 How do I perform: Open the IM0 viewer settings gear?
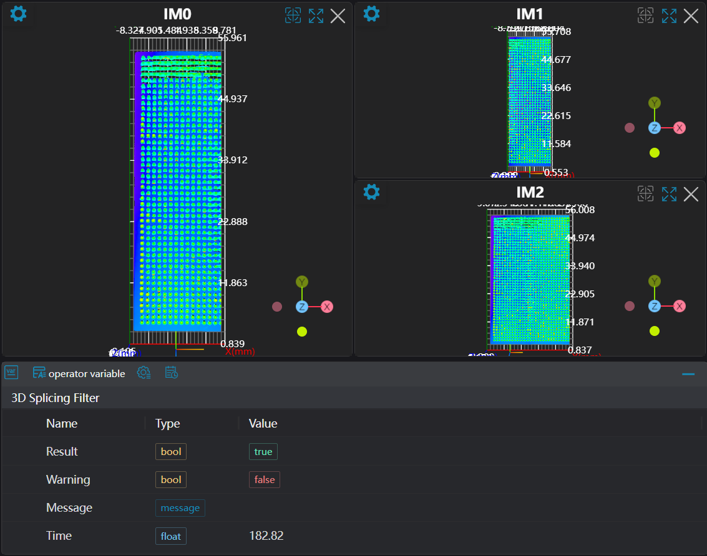[x=19, y=14]
